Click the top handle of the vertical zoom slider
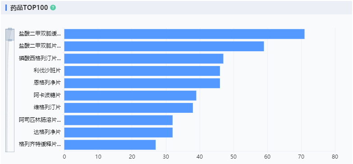The width and height of the screenshot is (353, 164). 10,29
